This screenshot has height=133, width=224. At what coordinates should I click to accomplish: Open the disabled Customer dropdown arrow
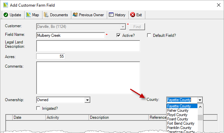pos(123,27)
